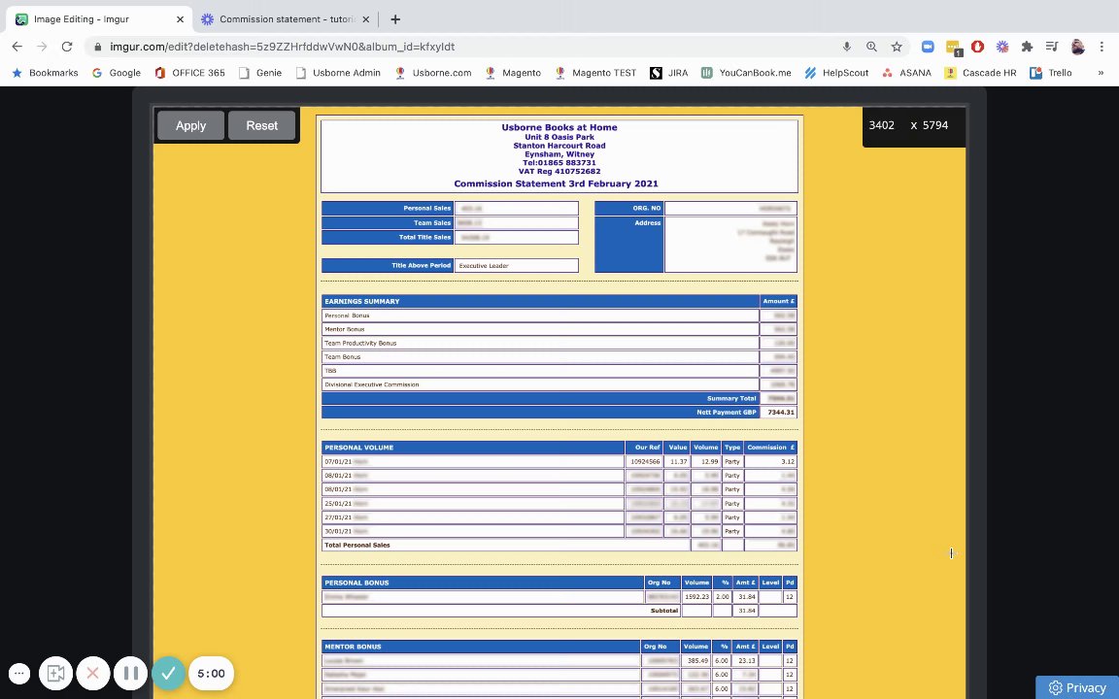
Task: Open the OFFICE 365 bookmark
Action: click(189, 73)
